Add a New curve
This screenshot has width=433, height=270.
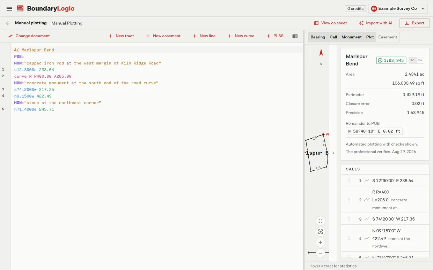(241, 36)
